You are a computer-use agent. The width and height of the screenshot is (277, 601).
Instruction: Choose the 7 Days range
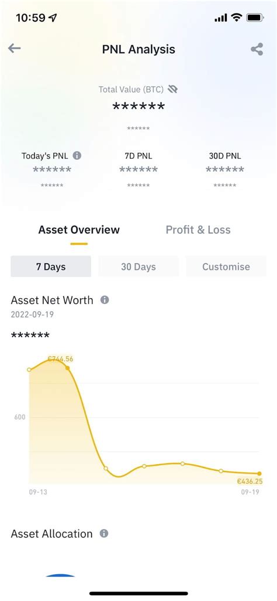pyautogui.click(x=51, y=267)
